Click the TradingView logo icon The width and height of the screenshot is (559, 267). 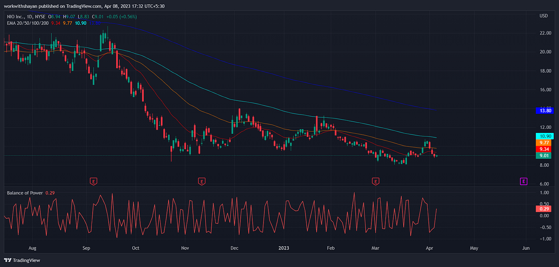tap(8, 260)
